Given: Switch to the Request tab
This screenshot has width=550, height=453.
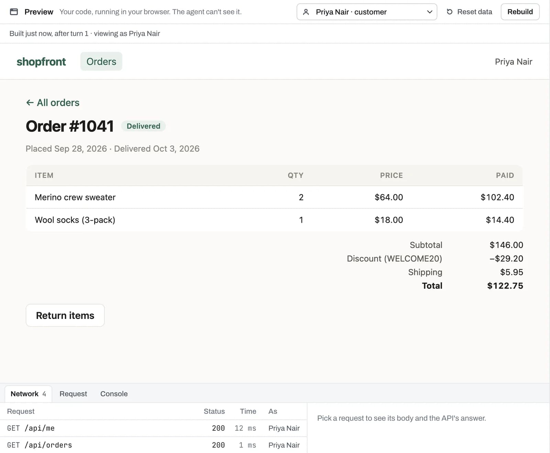Looking at the screenshot, I should tap(73, 394).
